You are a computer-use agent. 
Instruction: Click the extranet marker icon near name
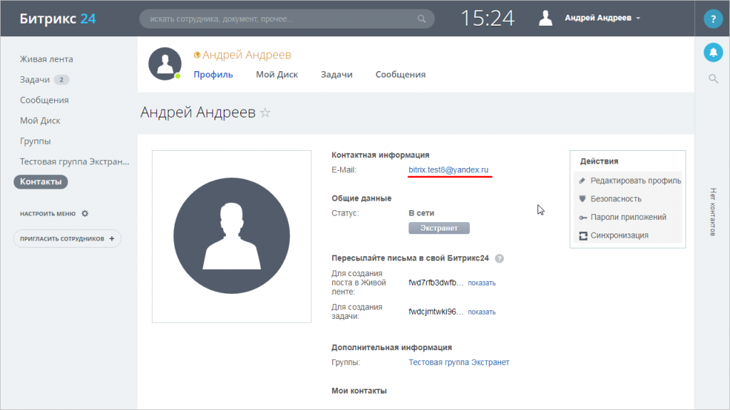[197, 55]
